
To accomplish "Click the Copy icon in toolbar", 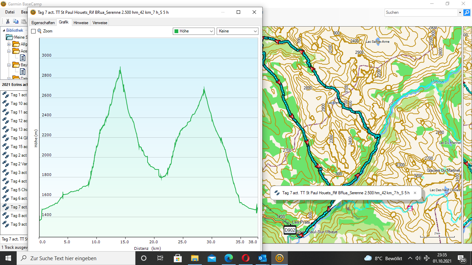I will tap(16, 21).
